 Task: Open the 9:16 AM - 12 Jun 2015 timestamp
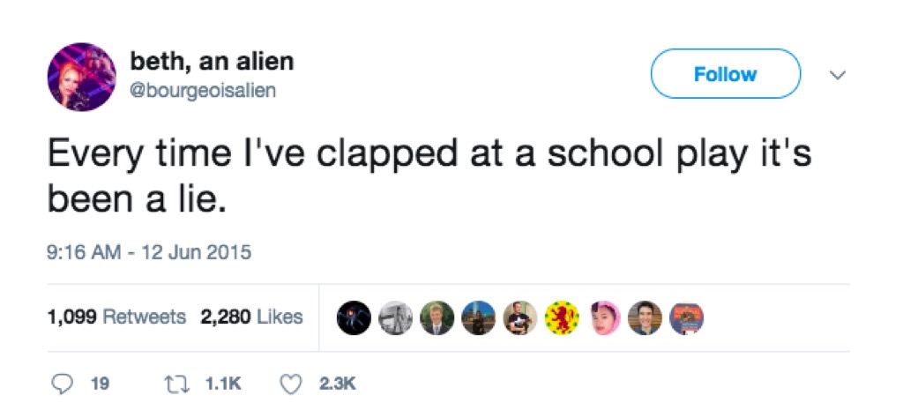coord(149,252)
